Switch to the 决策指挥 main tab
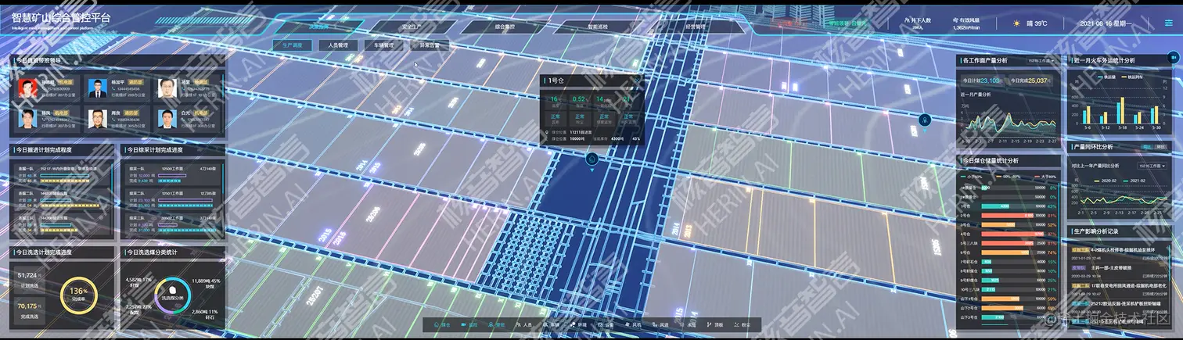The image size is (1183, 340). [x=321, y=27]
